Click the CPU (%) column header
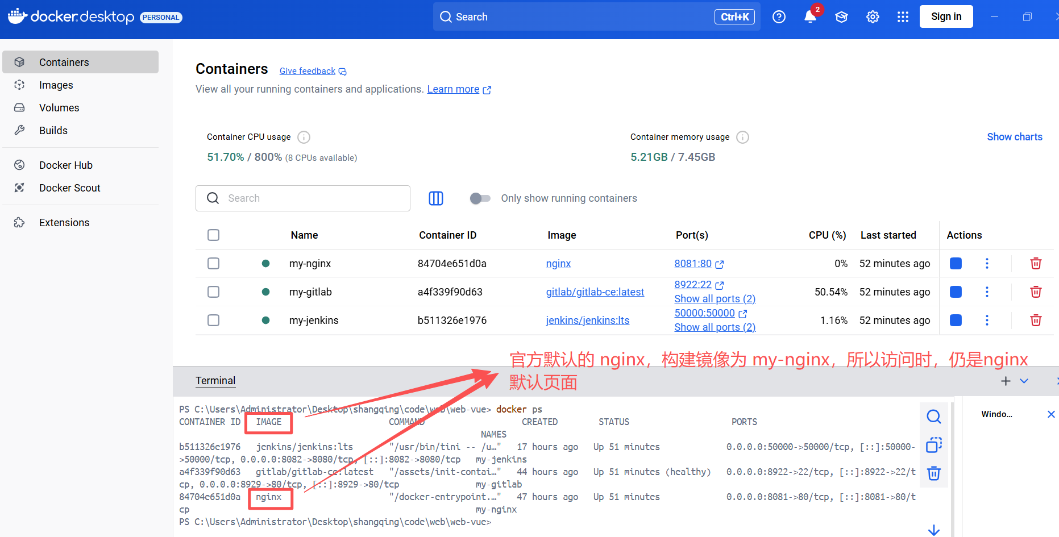This screenshot has height=537, width=1059. pos(827,235)
